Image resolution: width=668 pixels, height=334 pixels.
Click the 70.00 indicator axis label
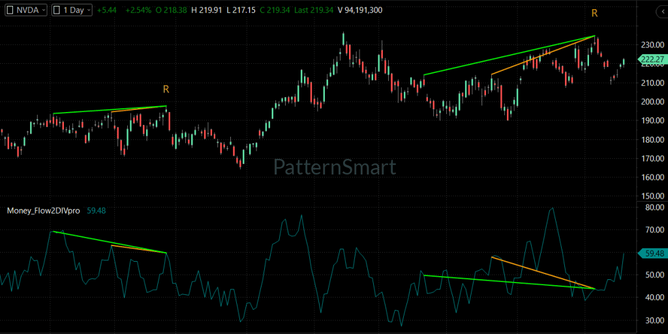point(654,230)
